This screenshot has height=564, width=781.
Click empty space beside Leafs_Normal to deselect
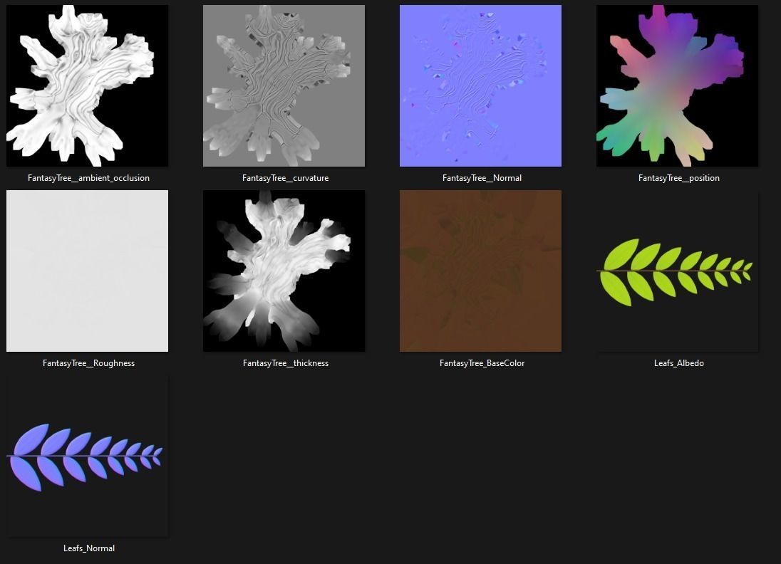tap(428, 463)
